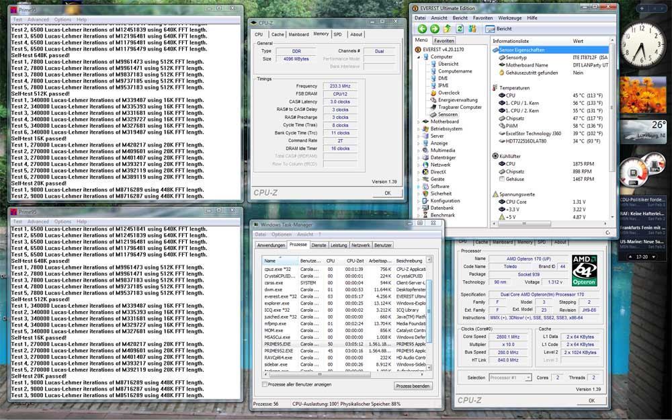Screen dimensions: 672x420
Task: Click the users icon in EVEREST toolbar
Action: click(472, 29)
